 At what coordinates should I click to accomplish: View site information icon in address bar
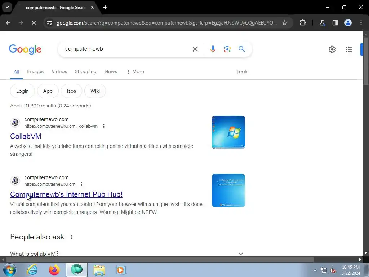pyautogui.click(x=49, y=23)
